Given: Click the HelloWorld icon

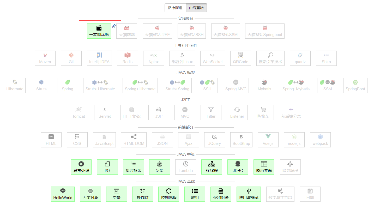Looking at the screenshot, I should [63, 194].
